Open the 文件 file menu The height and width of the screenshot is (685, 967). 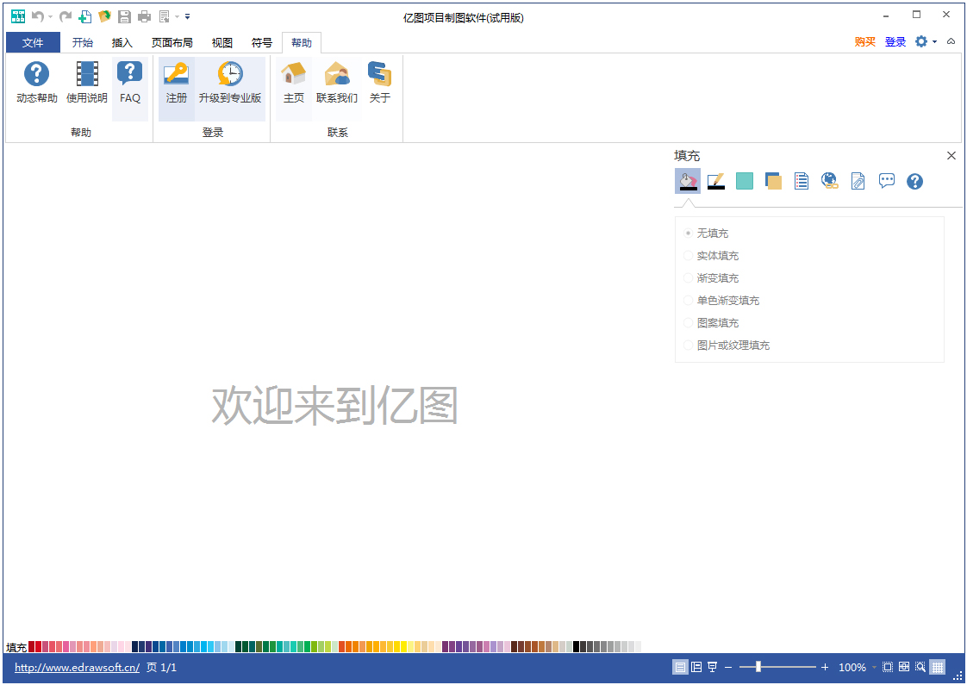33,42
